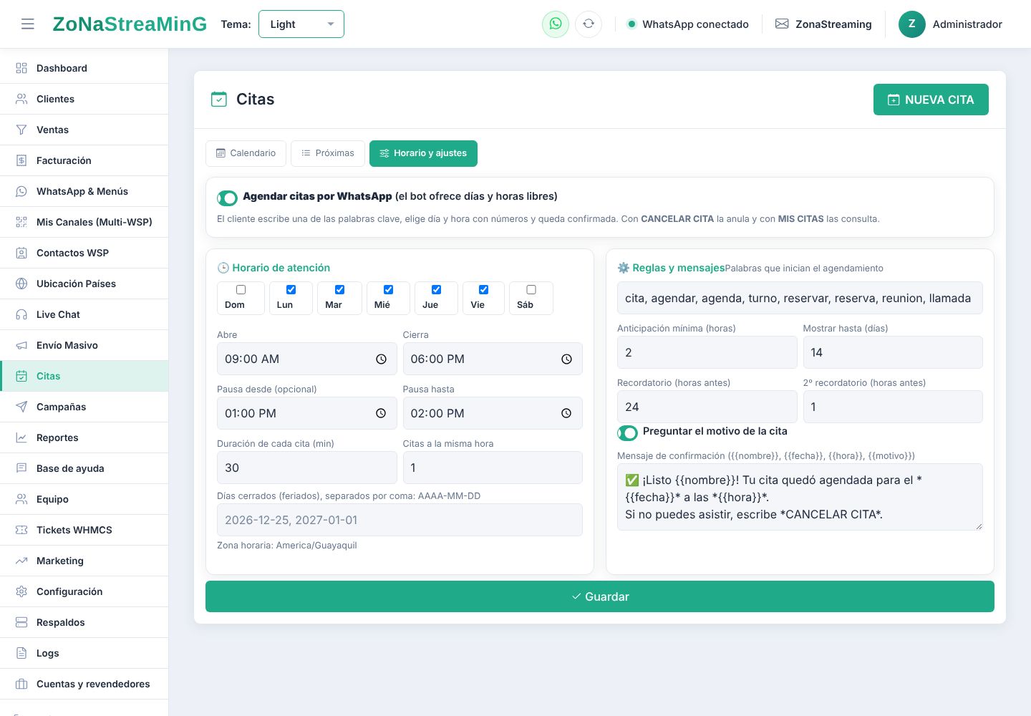Toggle the hamburger sidebar menu icon
Viewport: 1031px width, 716px height.
(28, 24)
